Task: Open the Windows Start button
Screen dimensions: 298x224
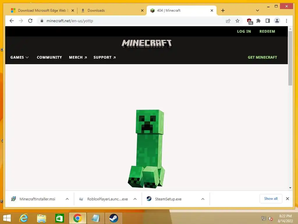Action: (7, 218)
